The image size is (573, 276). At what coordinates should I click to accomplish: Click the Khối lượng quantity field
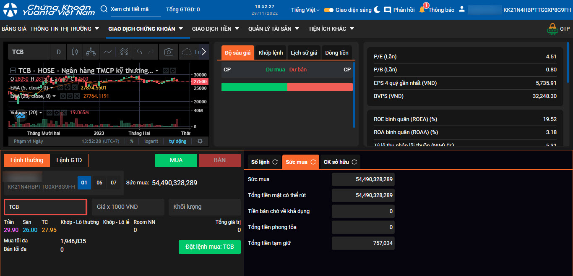[205, 207]
